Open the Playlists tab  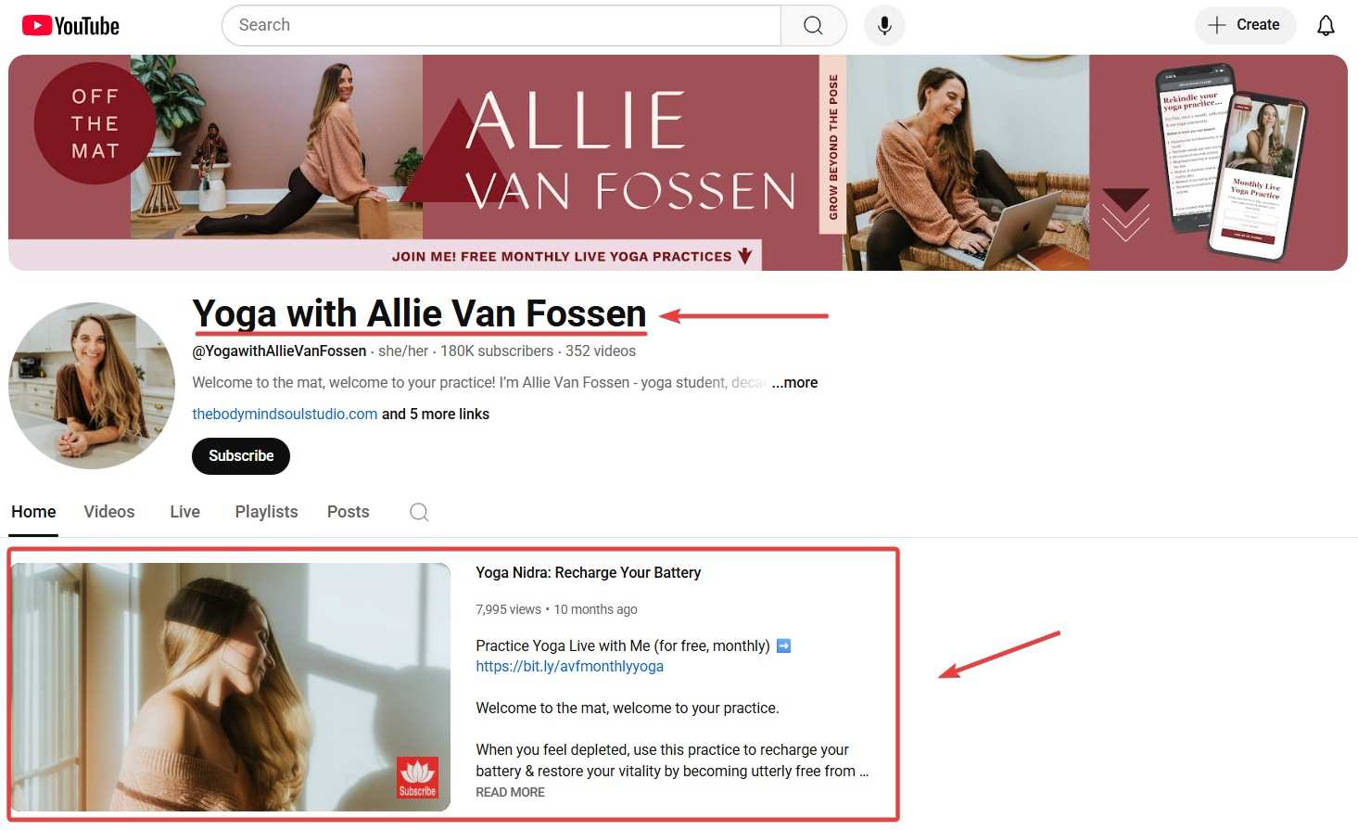pos(267,512)
